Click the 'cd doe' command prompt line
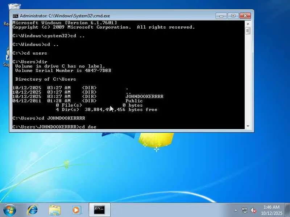290x217 pixels. (54, 127)
